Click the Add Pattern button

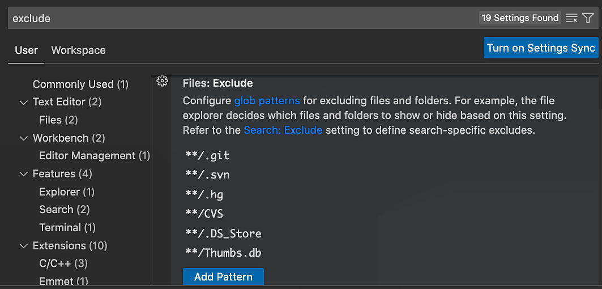(x=223, y=277)
